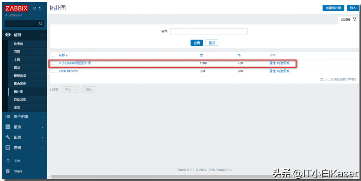Click the list icon for 资产记录
This screenshot has height=181, width=361.
[x=8, y=117]
